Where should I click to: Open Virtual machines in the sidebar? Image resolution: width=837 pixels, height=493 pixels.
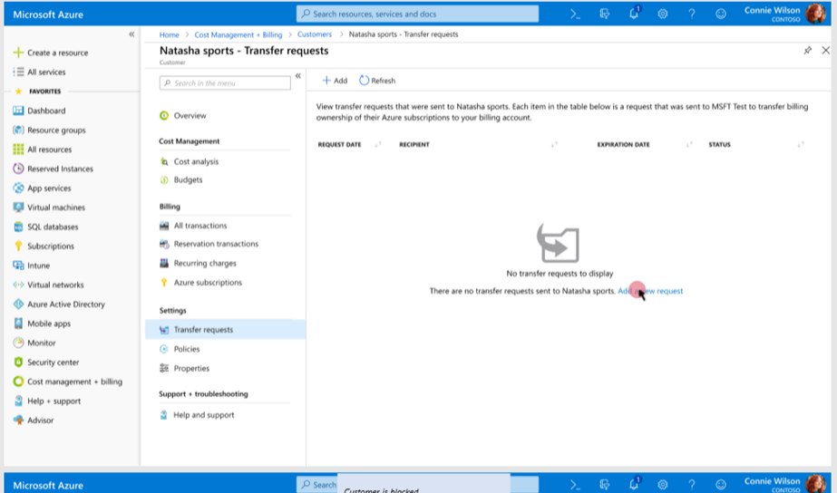[x=49, y=207]
